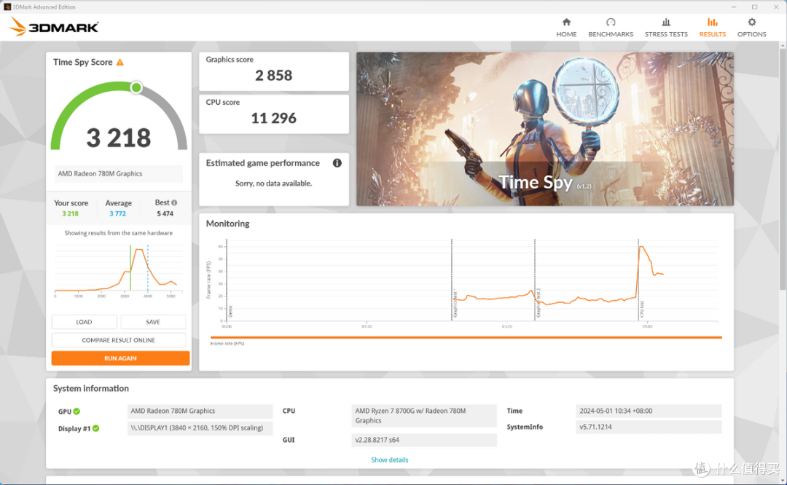The image size is (787, 485).
Task: Click the SAVE button
Action: [153, 322]
